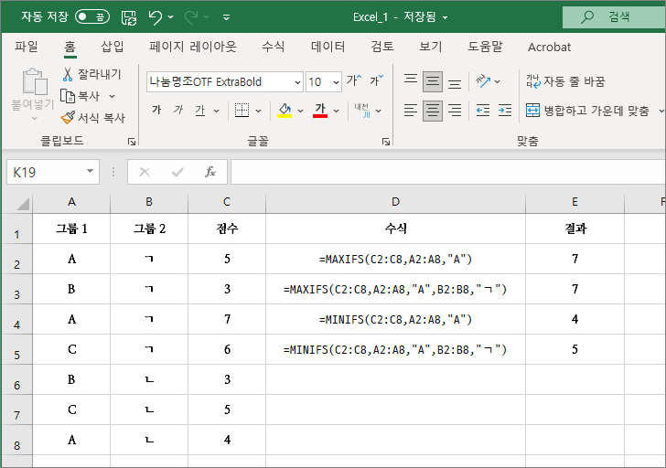Click the Save icon in title bar

coord(129,17)
